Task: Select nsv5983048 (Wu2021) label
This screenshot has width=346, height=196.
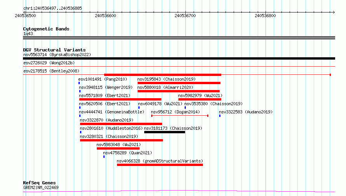Action: point(119,145)
